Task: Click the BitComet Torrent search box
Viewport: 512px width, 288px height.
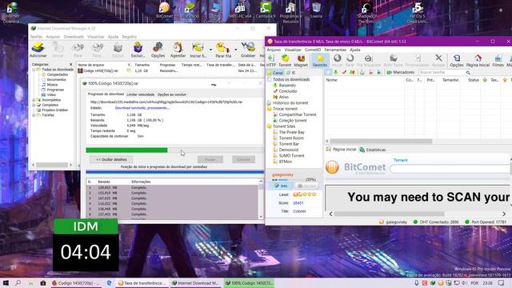Action: point(450,169)
